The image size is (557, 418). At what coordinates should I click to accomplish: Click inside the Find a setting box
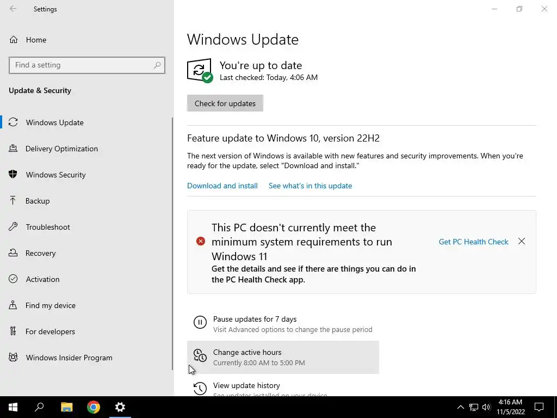(86, 65)
